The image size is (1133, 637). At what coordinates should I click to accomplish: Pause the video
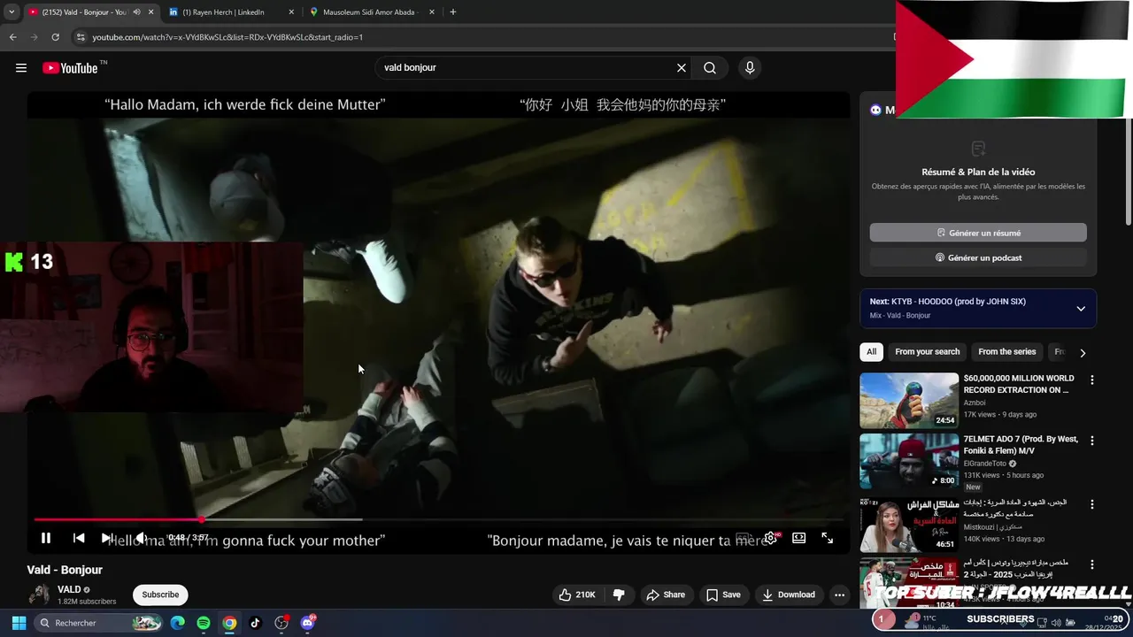pos(46,538)
